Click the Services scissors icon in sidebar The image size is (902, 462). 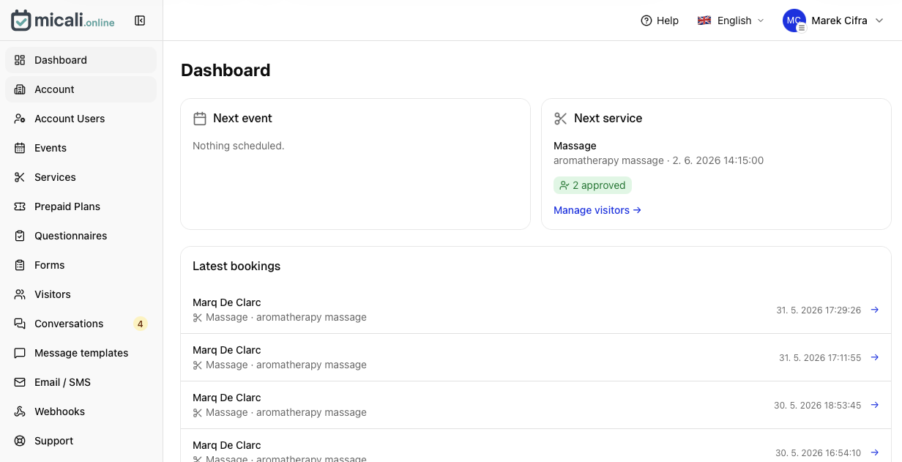(20, 177)
